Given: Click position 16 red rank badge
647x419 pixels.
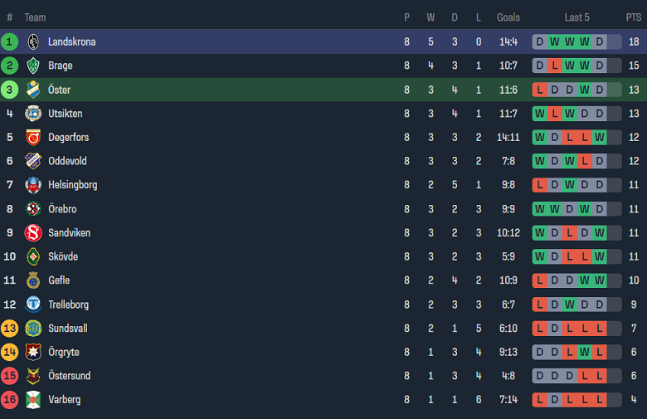Looking at the screenshot, I should click(10, 400).
